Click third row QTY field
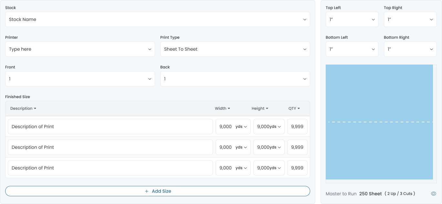Viewport: 442px width, 204px height. coord(297,168)
